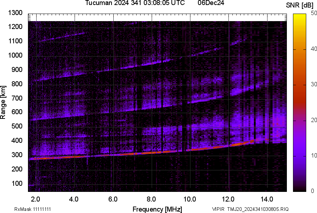Click the range tick label '1200'
The height and width of the screenshot is (213, 317).
point(15,26)
